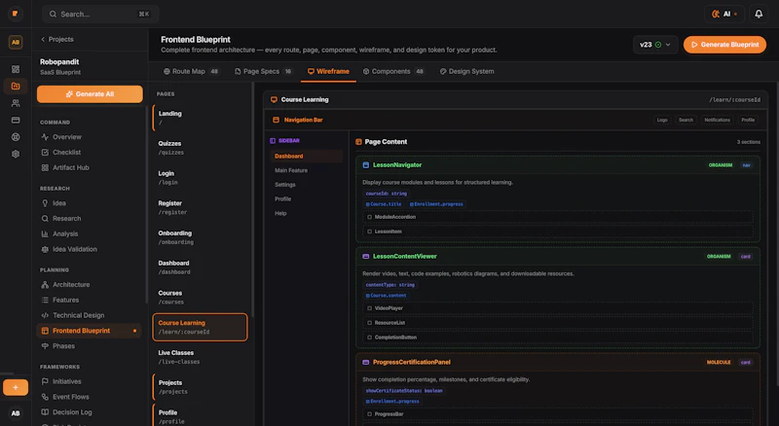Select the Courses page
This screenshot has height=426, width=779.
click(x=200, y=297)
